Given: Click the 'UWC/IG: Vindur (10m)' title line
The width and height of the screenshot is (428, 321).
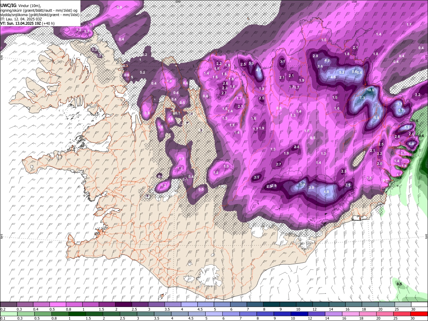Looking at the screenshot, I should (x=21, y=5).
